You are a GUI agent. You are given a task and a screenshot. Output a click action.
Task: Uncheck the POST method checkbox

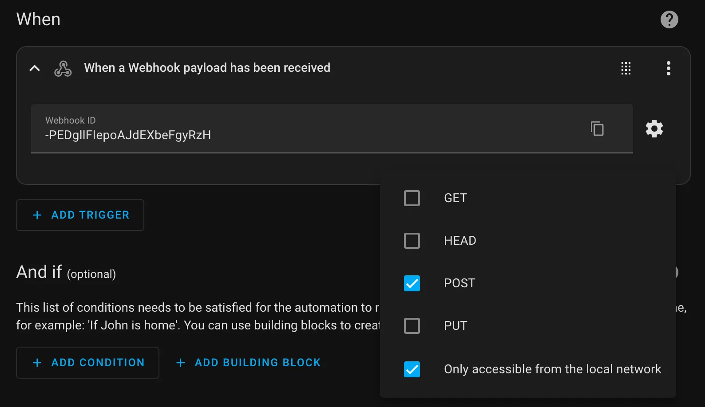pos(412,283)
